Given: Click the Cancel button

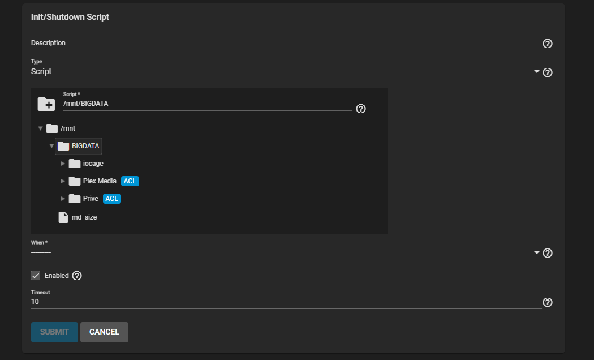Looking at the screenshot, I should click(x=104, y=332).
